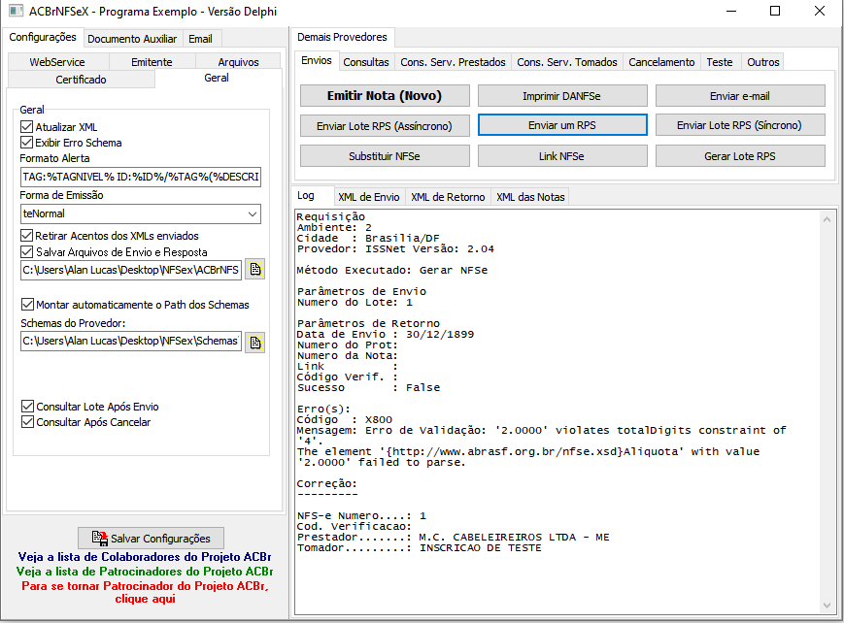Click the browse icon next to Schemas do Provedor path

[x=255, y=343]
